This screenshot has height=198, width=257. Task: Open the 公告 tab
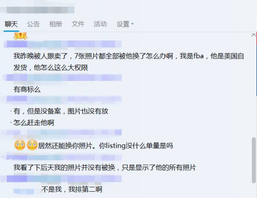coord(33,24)
